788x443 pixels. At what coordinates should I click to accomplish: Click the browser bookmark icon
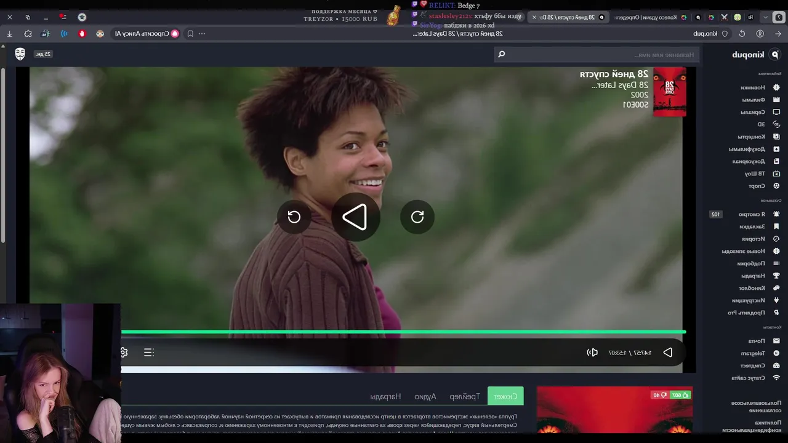coord(190,34)
